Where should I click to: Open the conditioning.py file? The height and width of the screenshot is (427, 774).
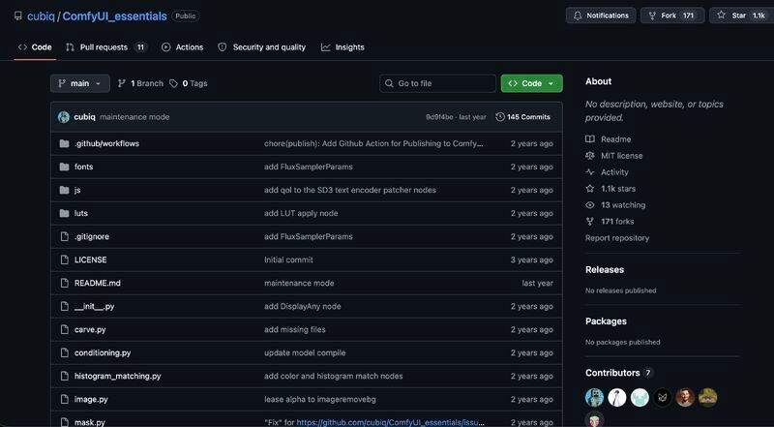(103, 352)
